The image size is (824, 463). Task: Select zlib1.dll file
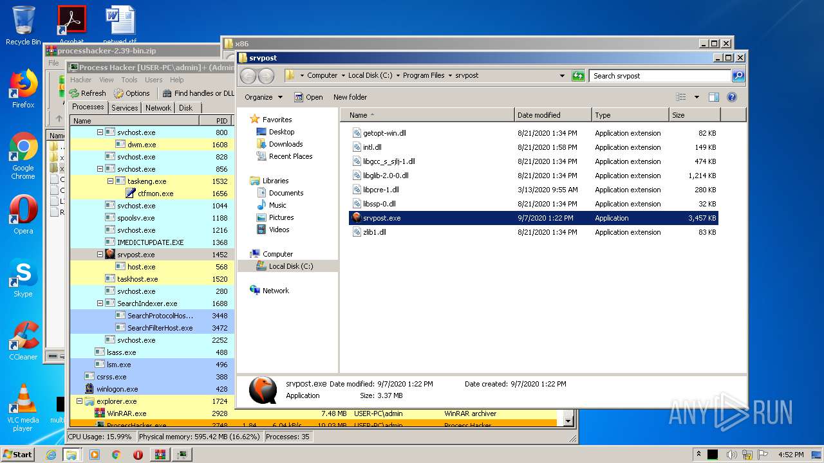(534, 232)
